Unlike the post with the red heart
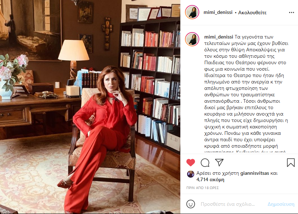The image size is (298, 214). tap(191, 162)
